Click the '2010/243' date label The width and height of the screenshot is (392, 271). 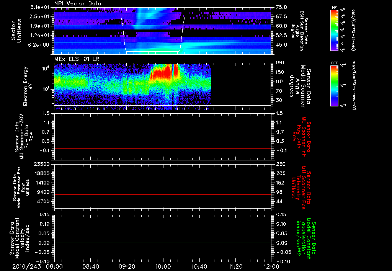coord(26,266)
